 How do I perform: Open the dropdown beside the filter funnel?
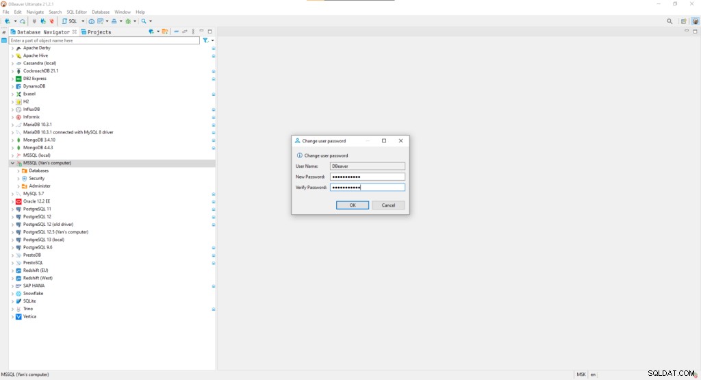(212, 40)
